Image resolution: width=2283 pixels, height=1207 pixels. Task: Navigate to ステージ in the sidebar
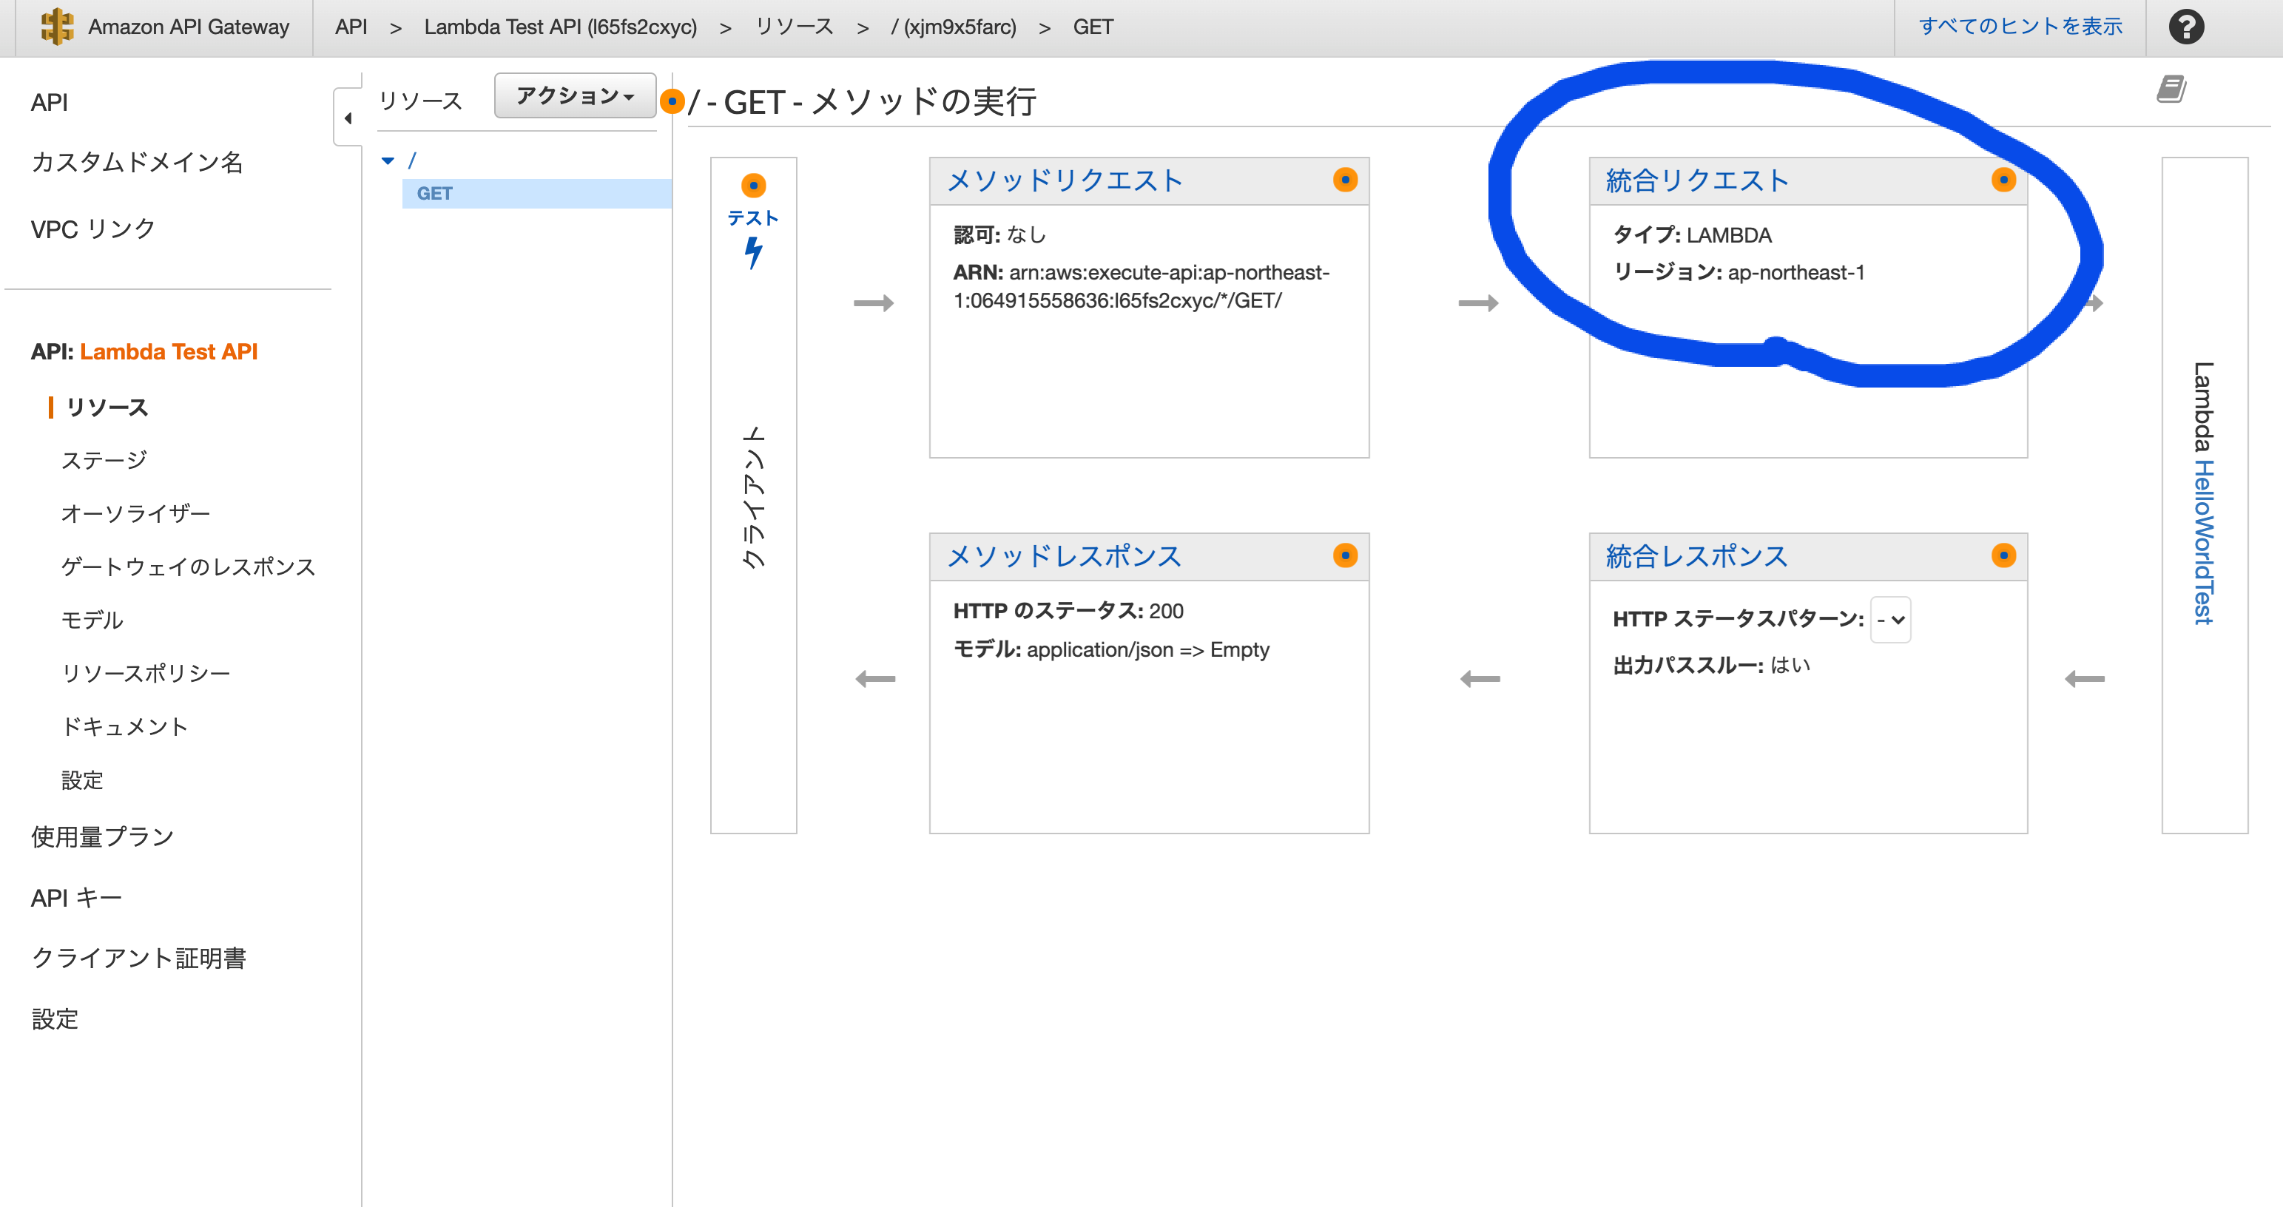(x=103, y=459)
